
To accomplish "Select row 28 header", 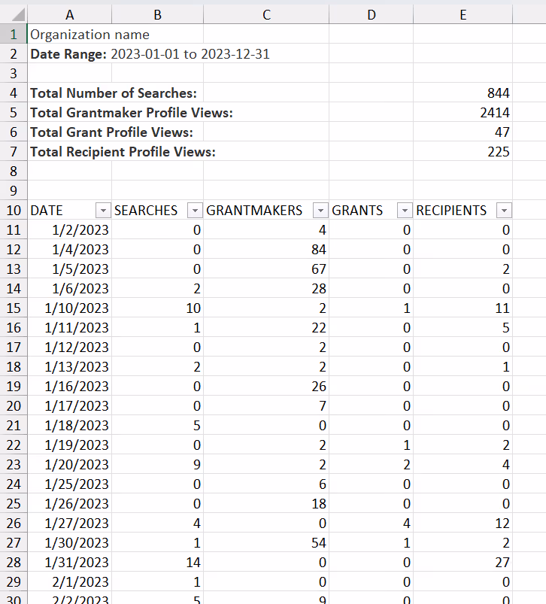I will [x=14, y=563].
